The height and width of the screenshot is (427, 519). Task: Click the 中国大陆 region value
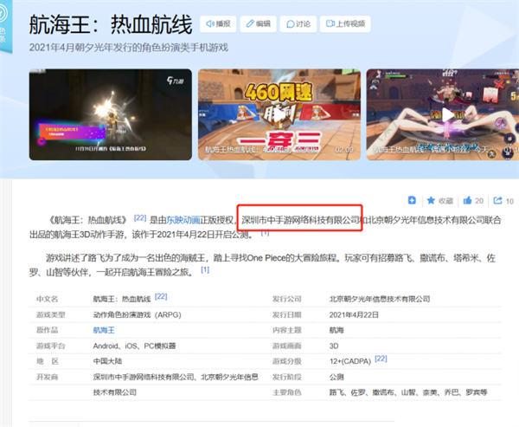pos(107,361)
